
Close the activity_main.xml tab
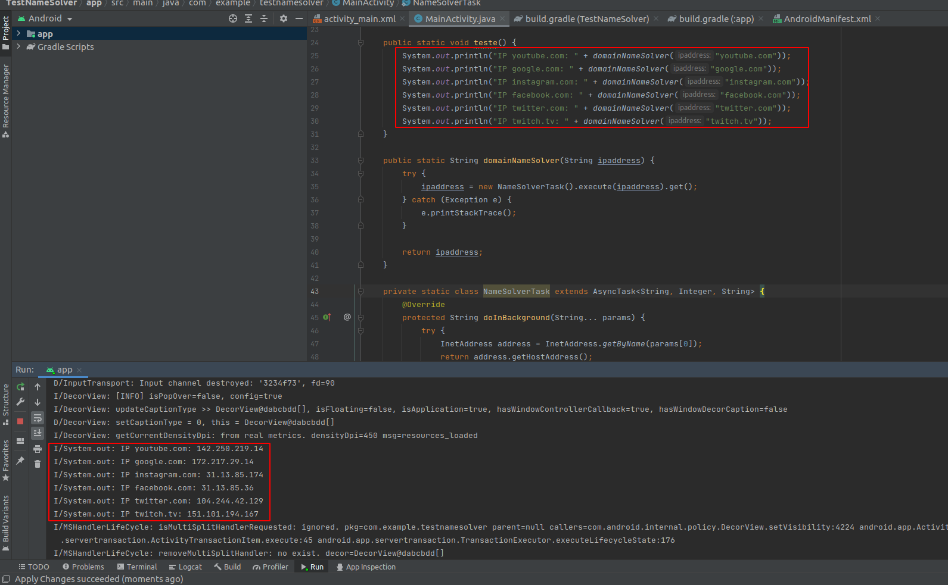point(403,19)
